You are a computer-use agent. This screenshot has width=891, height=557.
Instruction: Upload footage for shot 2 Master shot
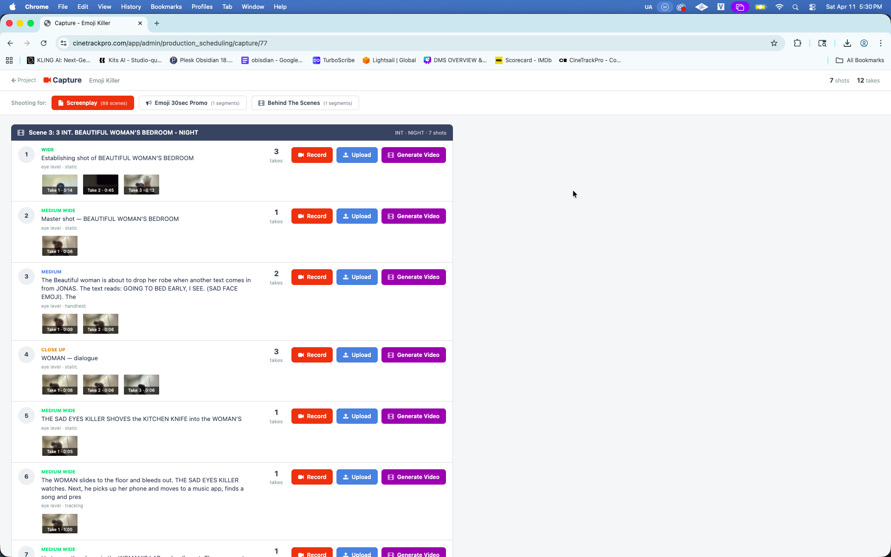coord(356,216)
